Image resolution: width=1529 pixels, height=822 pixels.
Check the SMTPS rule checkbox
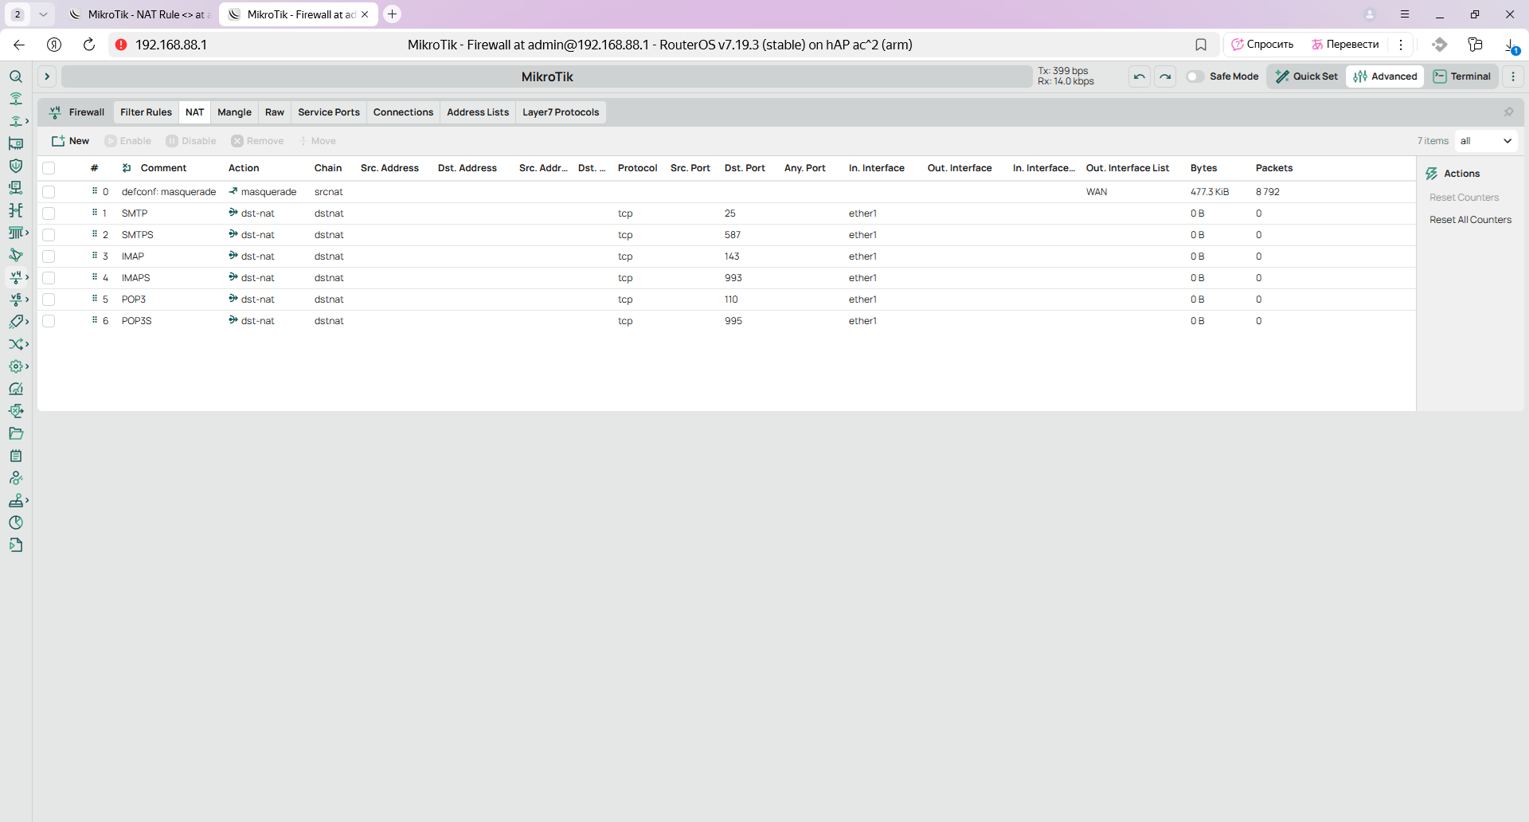49,235
